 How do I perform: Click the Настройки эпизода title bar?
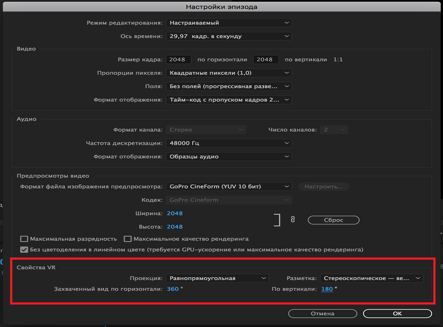[221, 7]
